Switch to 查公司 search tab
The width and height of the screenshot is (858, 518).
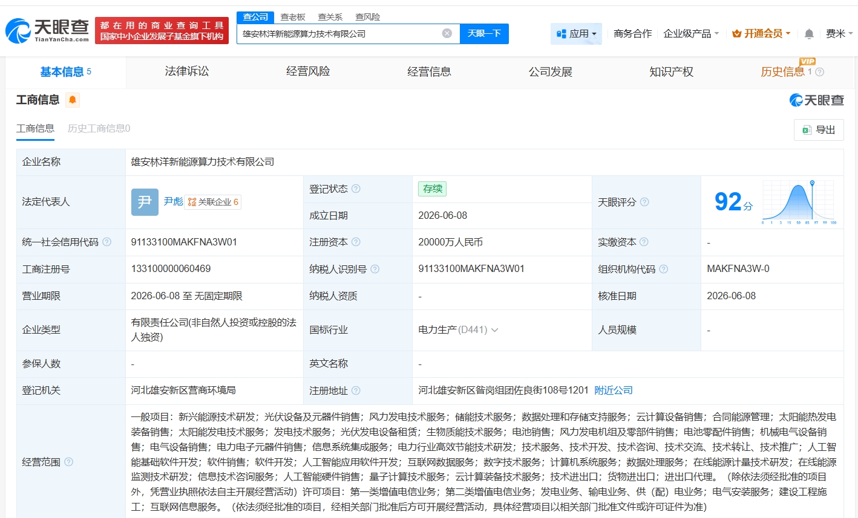click(255, 17)
